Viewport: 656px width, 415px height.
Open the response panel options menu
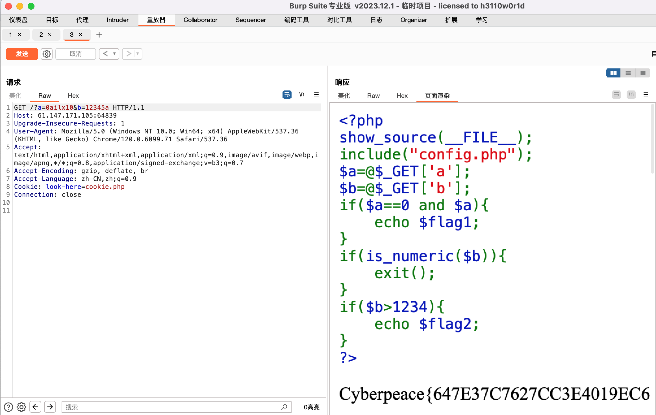(646, 94)
